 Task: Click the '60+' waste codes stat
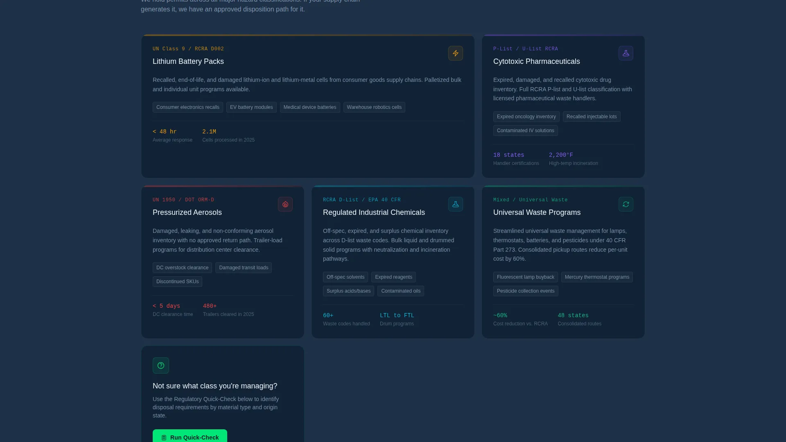tap(328, 316)
